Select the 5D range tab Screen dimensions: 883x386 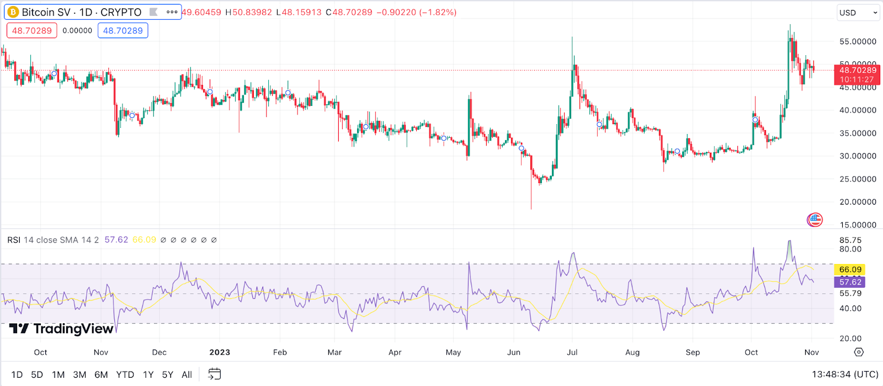point(37,374)
